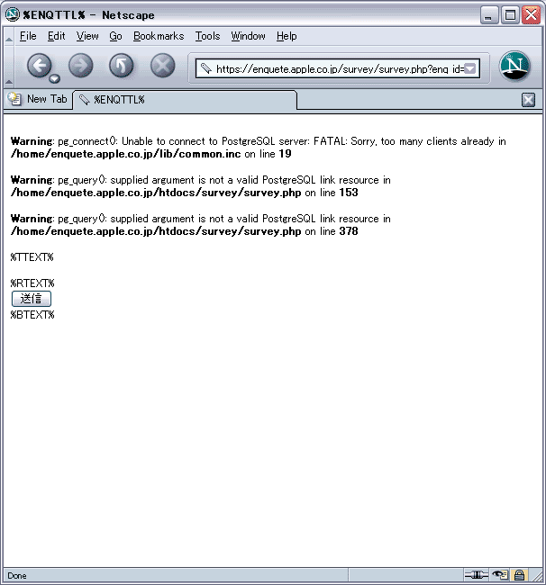
Task: Click the Netscape icon in the title bar
Action: (x=13, y=14)
